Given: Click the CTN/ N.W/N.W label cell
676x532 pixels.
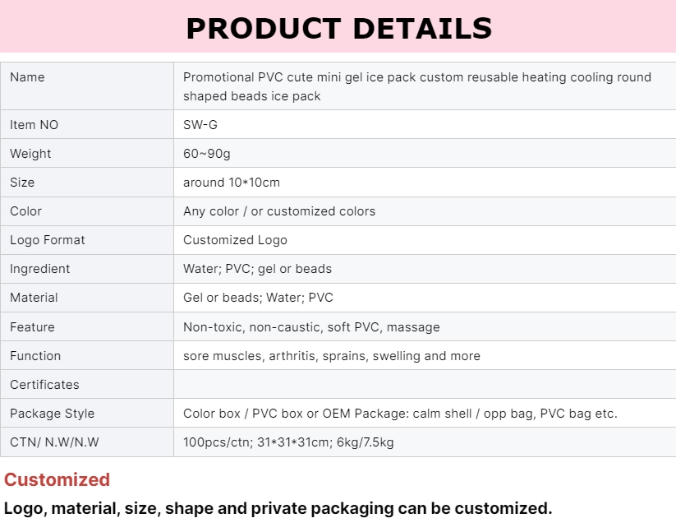Looking at the screenshot, I should pyautogui.click(x=54, y=442).
